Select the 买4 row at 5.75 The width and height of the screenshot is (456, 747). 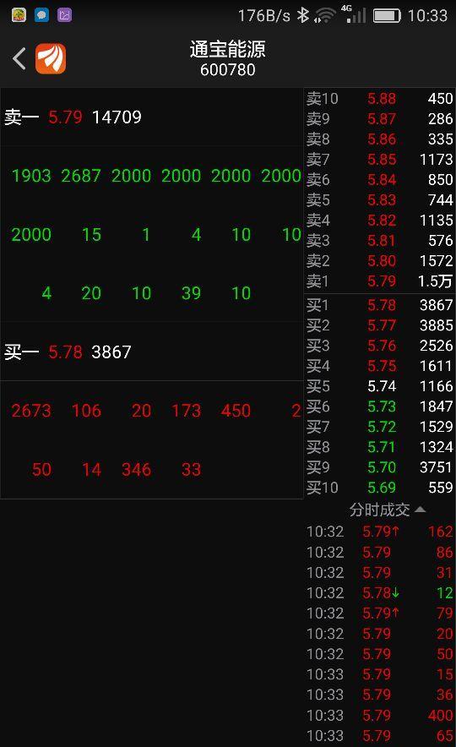(379, 366)
